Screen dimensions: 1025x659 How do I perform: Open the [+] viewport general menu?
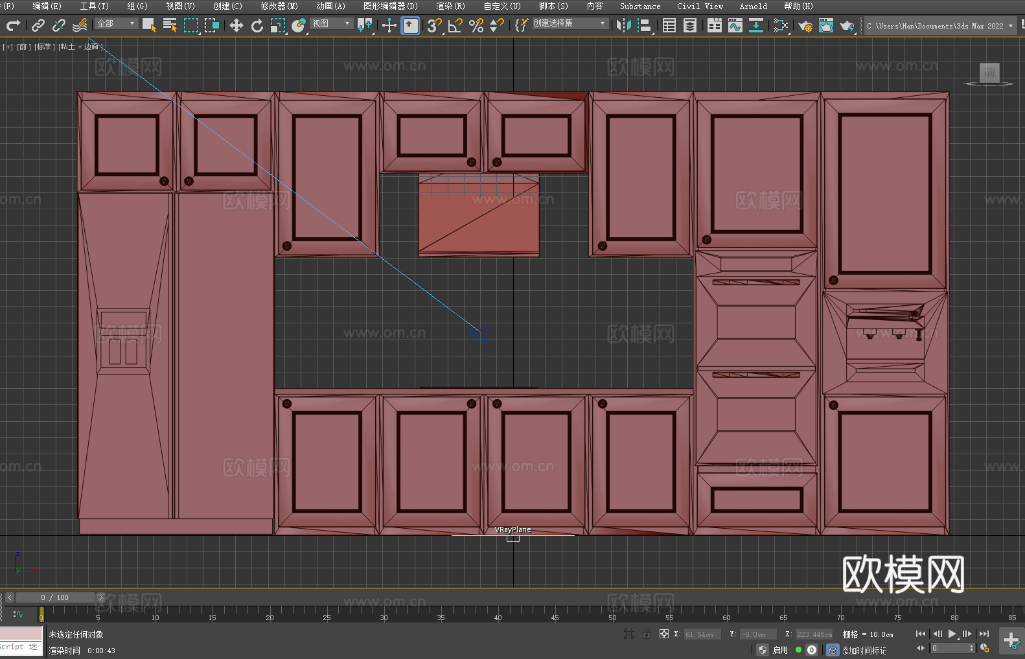8,47
